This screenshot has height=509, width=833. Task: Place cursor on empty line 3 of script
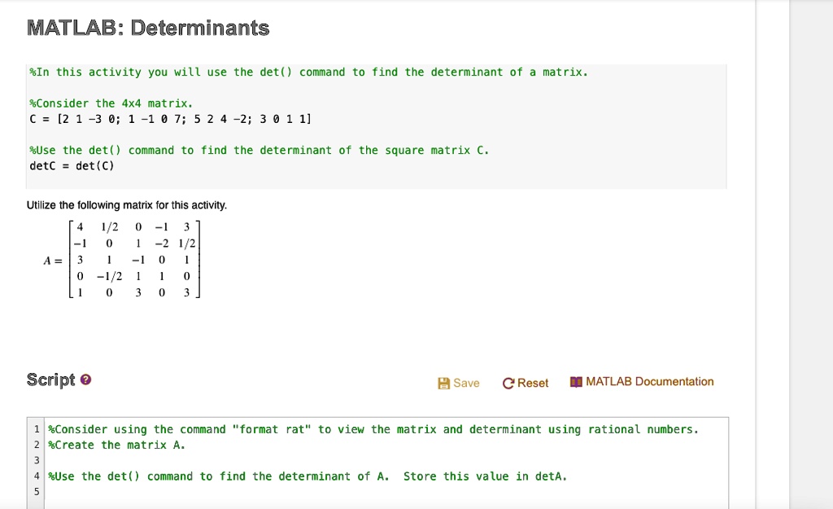pyautogui.click(x=386, y=461)
